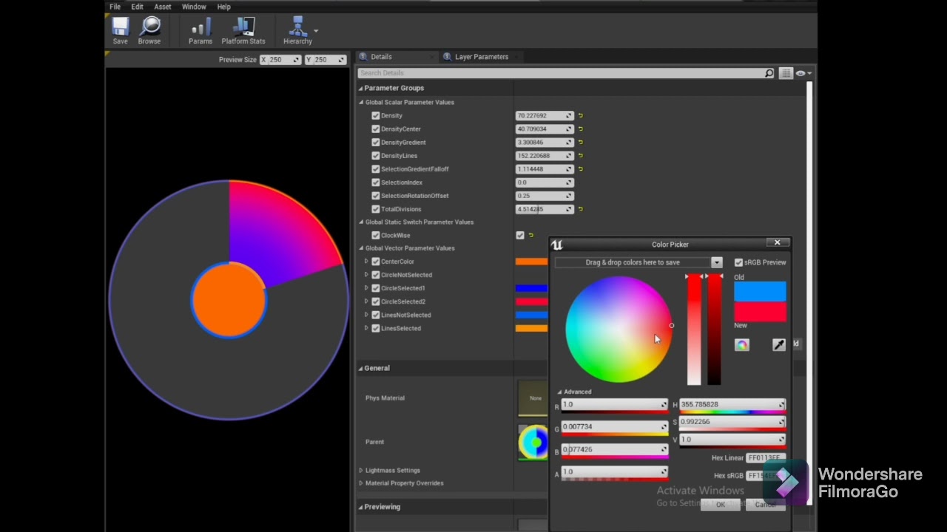Collapse Global Vector Parameter Values
Viewport: 947px width, 532px height.
coord(362,248)
